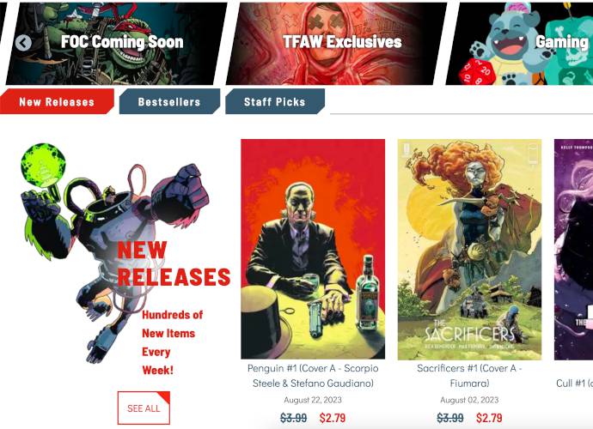This screenshot has height=429, width=593.
Task: Switch to the Bestsellers tab
Action: tap(169, 101)
